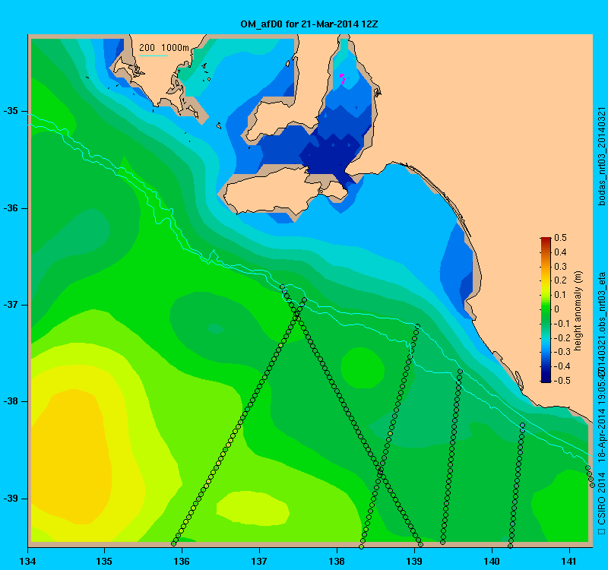
Task: Click the green middle section of the colorbar
Action: pyautogui.click(x=546, y=310)
